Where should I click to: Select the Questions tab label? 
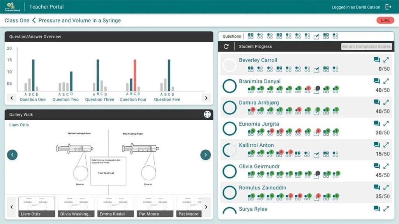(231, 37)
